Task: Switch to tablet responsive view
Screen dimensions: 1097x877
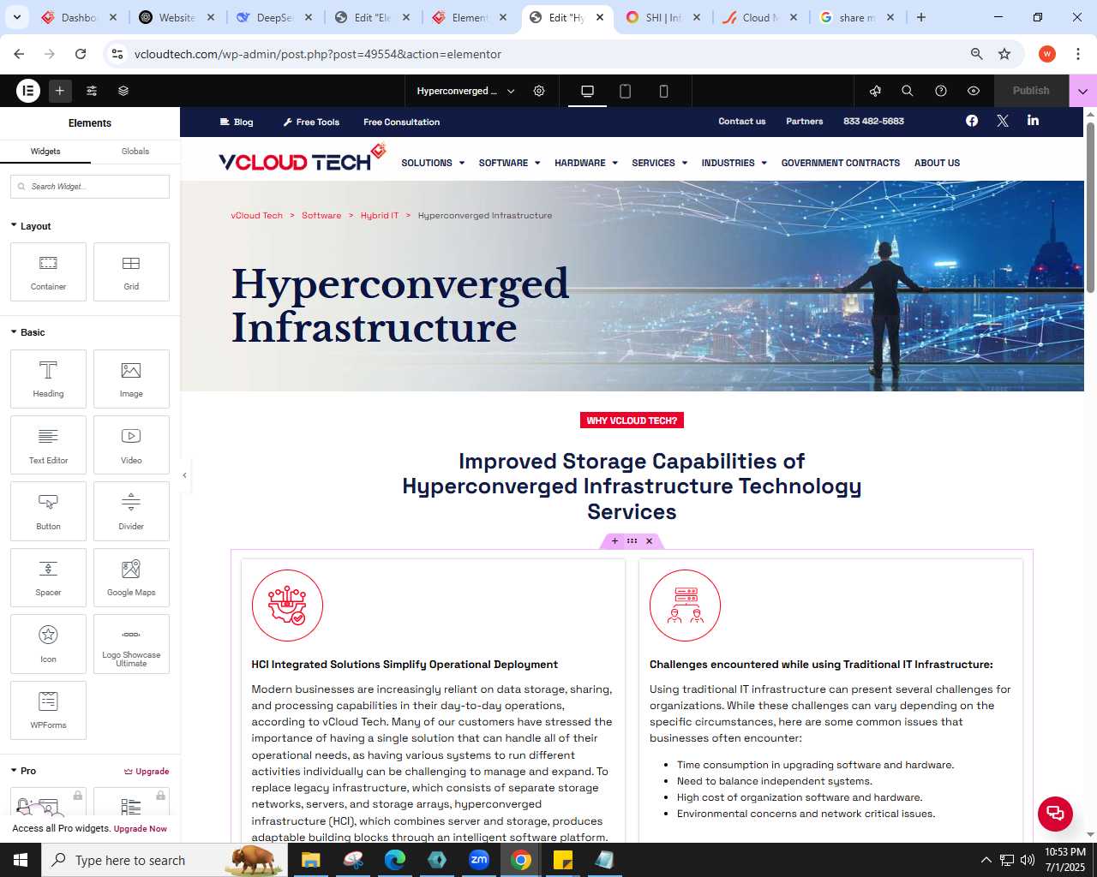Action: pos(626,91)
